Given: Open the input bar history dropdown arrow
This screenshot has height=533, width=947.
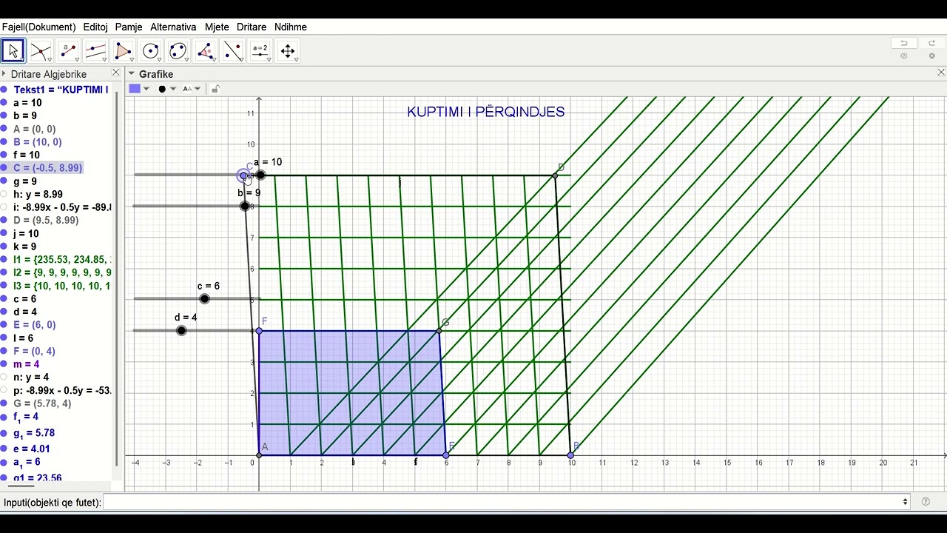Looking at the screenshot, I should click(906, 502).
